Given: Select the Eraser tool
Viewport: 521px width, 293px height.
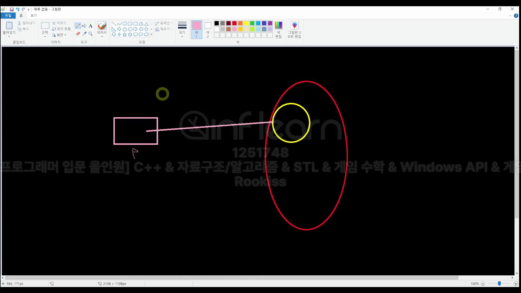Looking at the screenshot, I should click(x=78, y=34).
